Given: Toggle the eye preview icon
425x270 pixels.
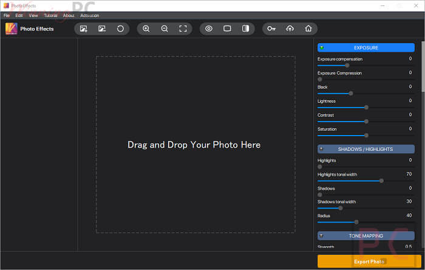Looking at the screenshot, I should (x=209, y=29).
